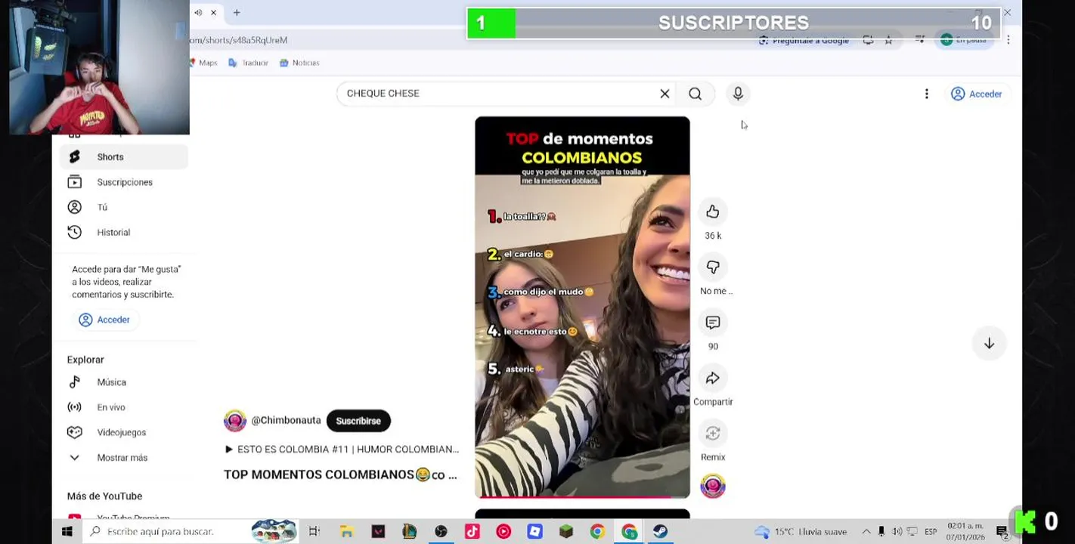The image size is (1075, 544).
Task: Open Maps bookmark
Action: tap(203, 63)
